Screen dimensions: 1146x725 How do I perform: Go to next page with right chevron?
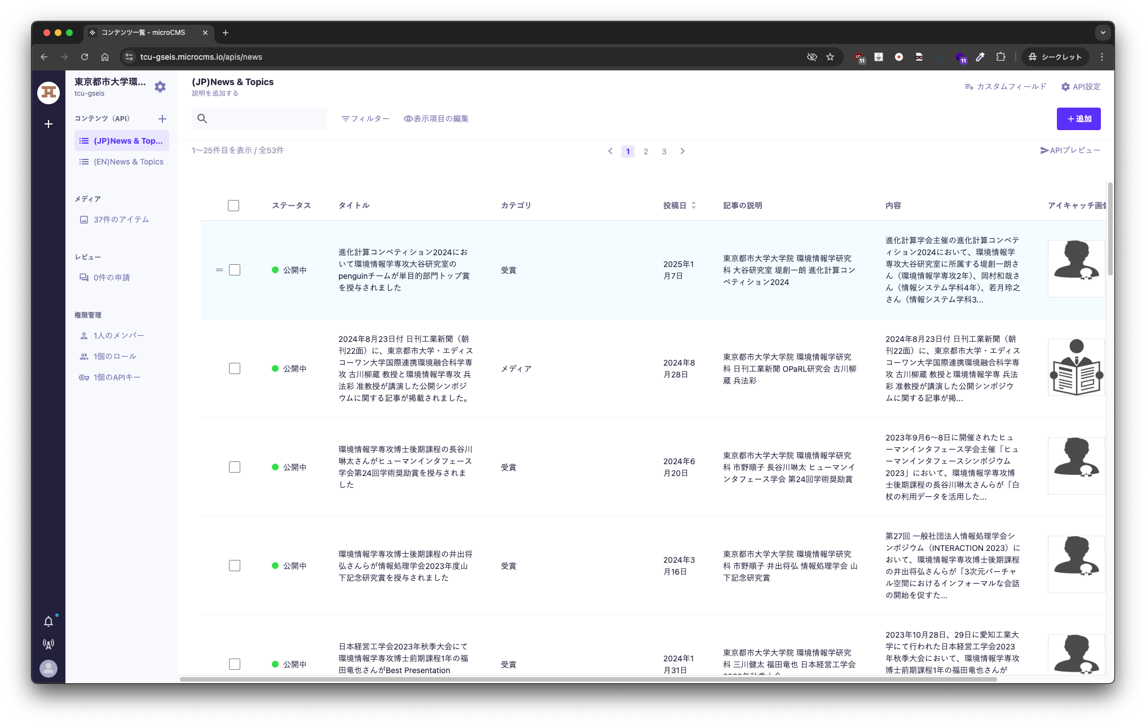click(682, 151)
